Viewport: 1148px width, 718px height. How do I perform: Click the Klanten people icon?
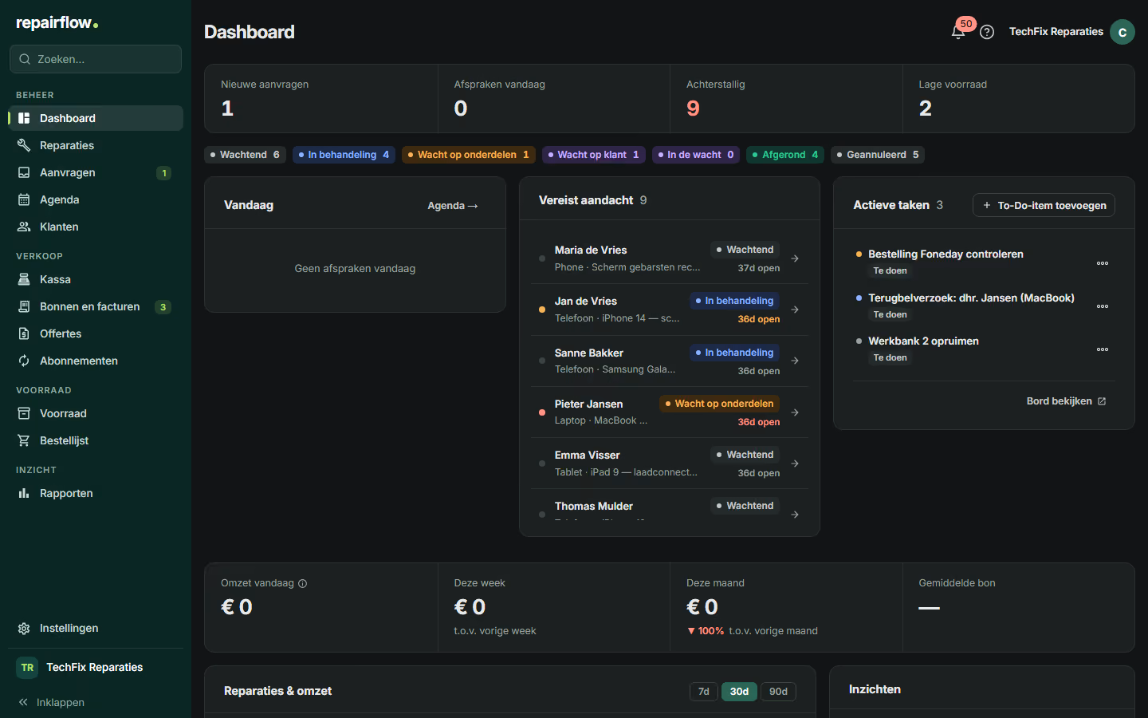[x=24, y=227]
